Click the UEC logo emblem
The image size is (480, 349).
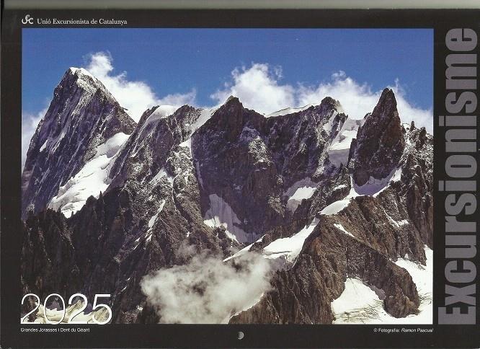(x=27, y=20)
